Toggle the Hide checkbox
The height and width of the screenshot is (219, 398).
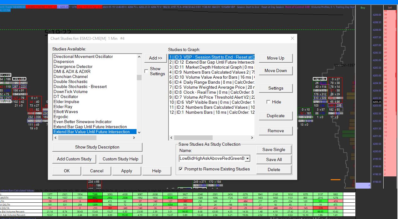(x=268, y=102)
